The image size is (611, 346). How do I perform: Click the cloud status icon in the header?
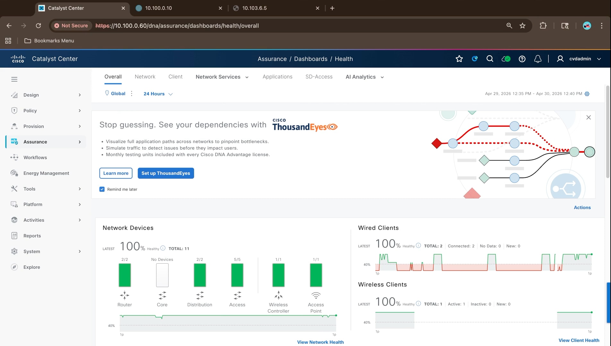506,59
